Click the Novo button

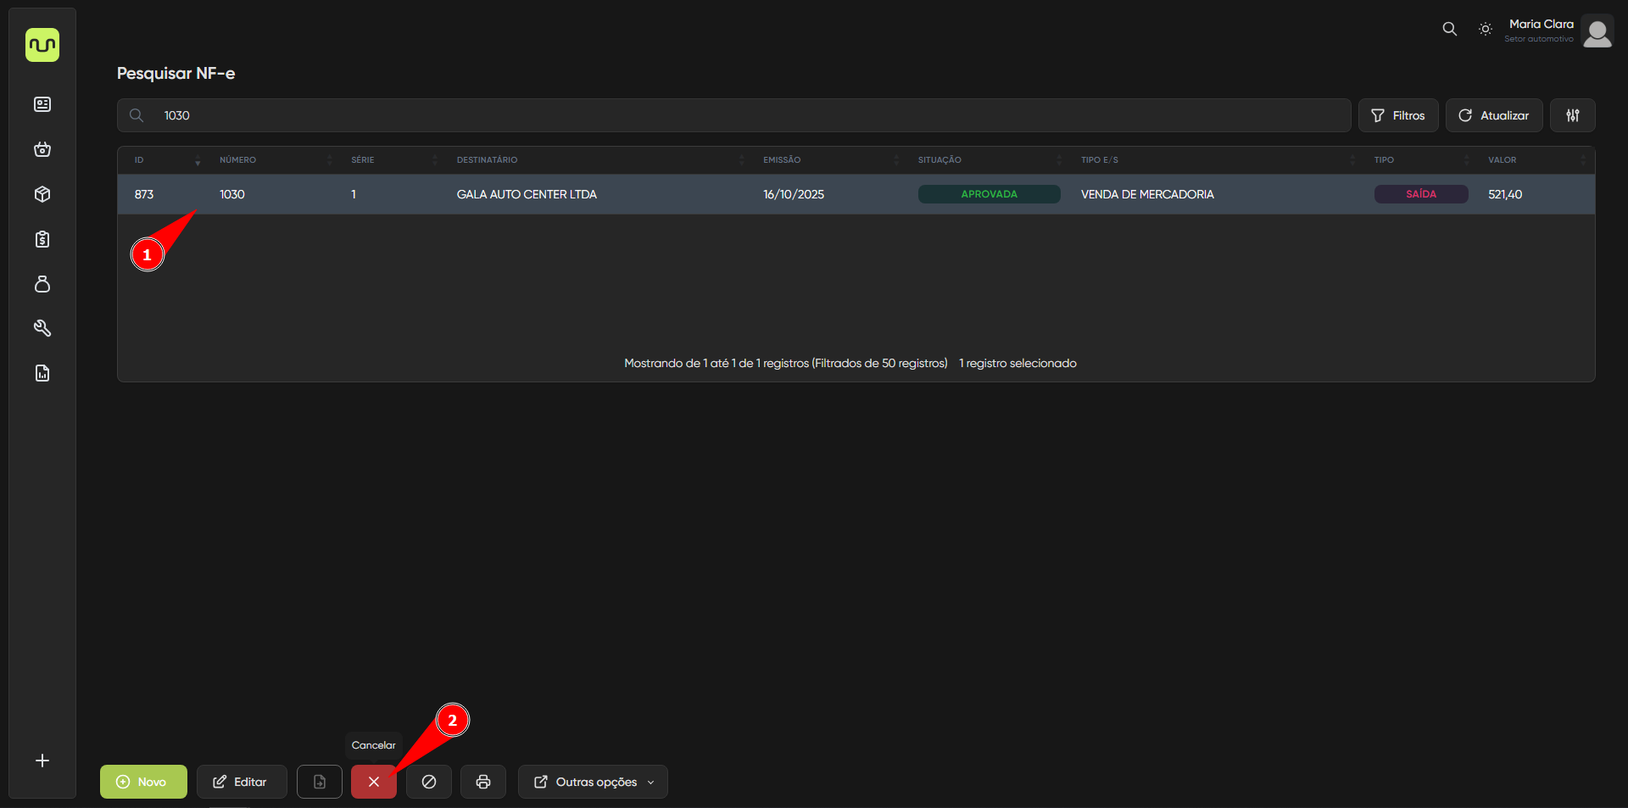coord(143,782)
